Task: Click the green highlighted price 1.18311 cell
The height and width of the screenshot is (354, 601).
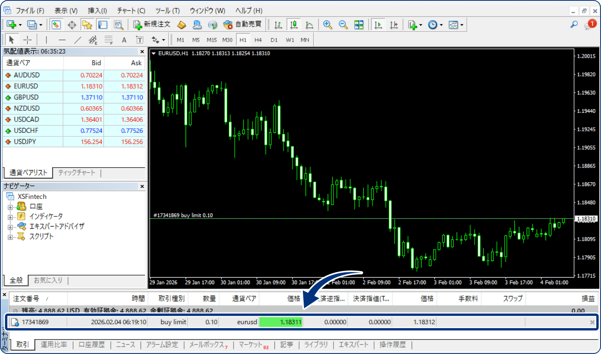Action: pyautogui.click(x=280, y=322)
